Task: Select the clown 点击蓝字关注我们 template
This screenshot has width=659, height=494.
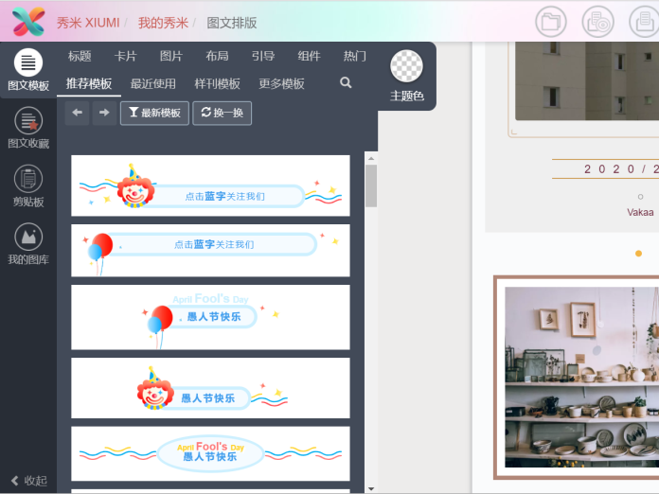Action: click(210, 185)
